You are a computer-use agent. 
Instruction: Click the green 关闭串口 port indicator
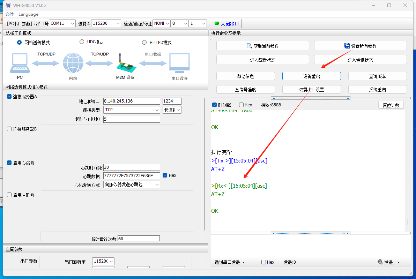point(217,23)
